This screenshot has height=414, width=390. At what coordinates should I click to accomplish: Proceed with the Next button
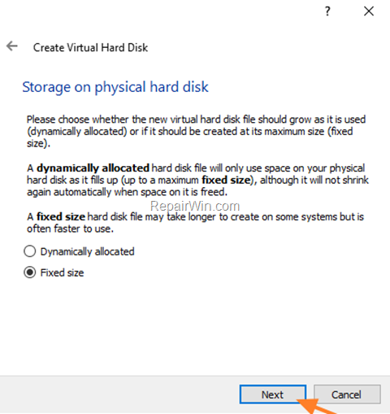(273, 394)
